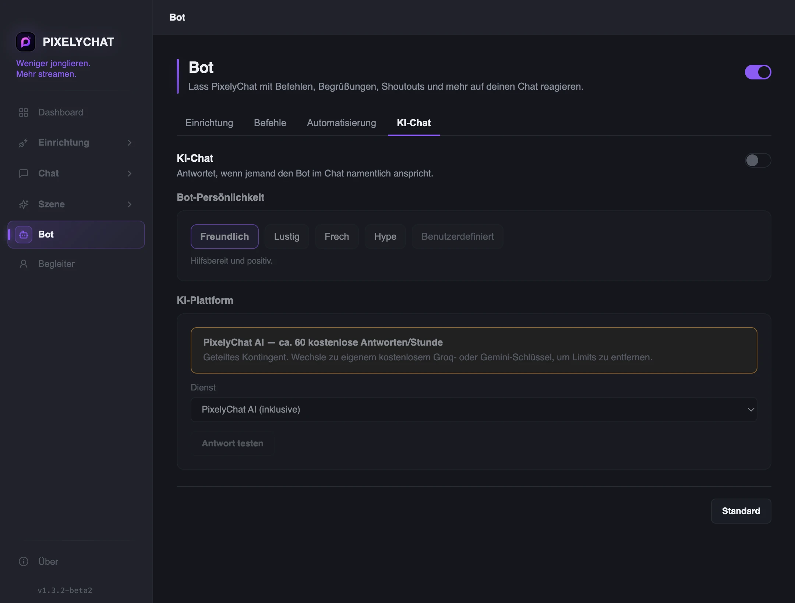The width and height of the screenshot is (795, 603).
Task: Click the Bot-Persönlichkeit section heading
Action: point(220,197)
